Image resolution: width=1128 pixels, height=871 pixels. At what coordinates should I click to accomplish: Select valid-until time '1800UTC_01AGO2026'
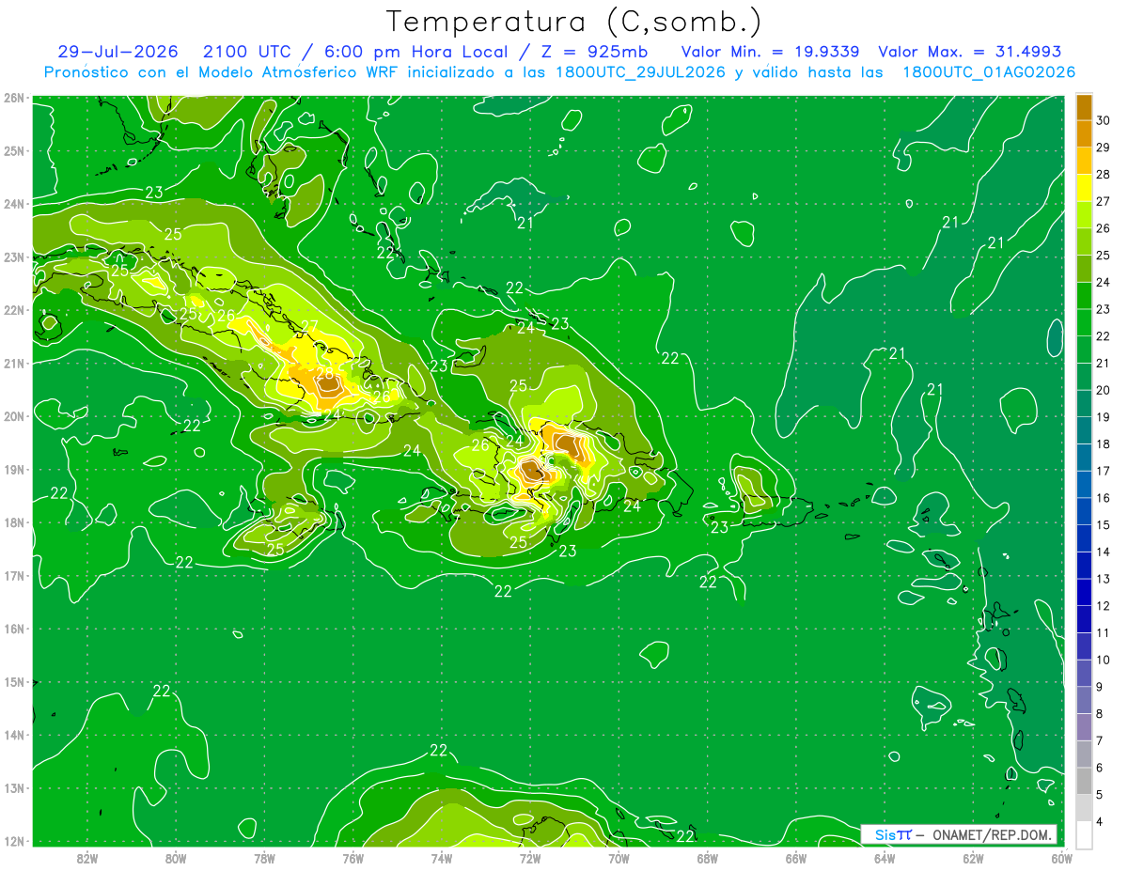(x=989, y=72)
